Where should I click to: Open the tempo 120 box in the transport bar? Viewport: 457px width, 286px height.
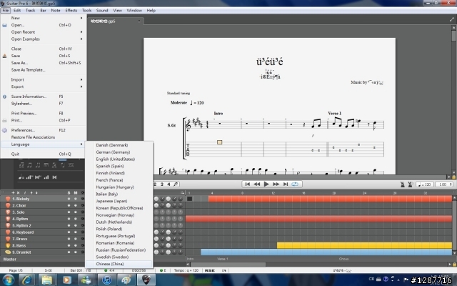pyautogui.click(x=424, y=184)
